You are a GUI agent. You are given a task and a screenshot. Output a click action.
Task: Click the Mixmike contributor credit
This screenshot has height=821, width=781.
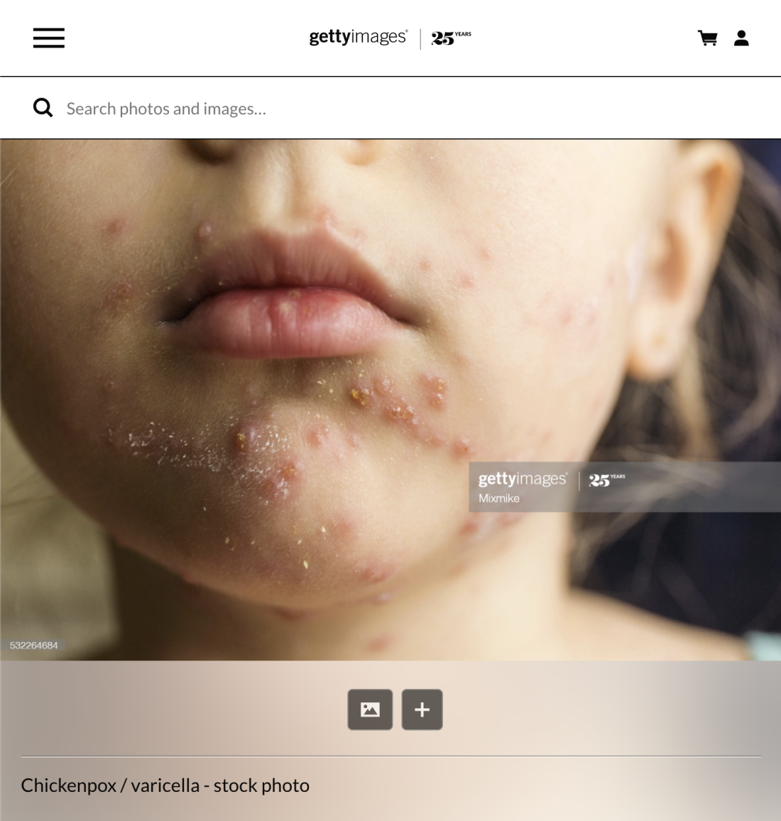click(499, 499)
